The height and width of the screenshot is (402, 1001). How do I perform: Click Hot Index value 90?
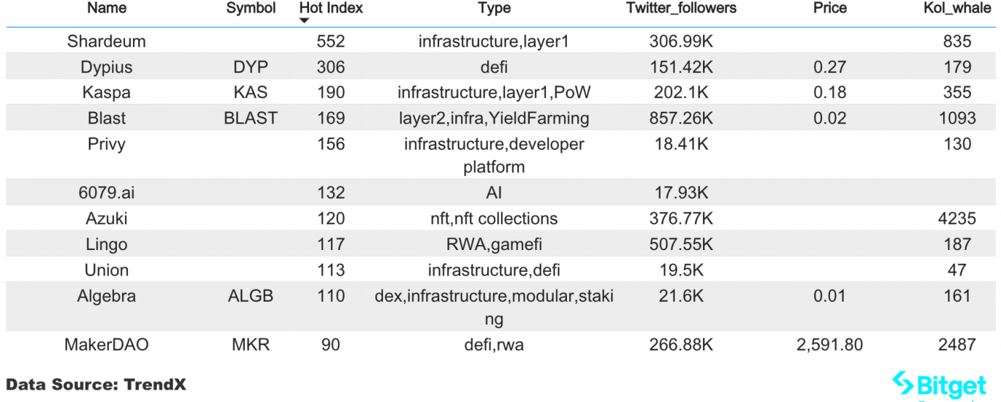[x=331, y=344]
